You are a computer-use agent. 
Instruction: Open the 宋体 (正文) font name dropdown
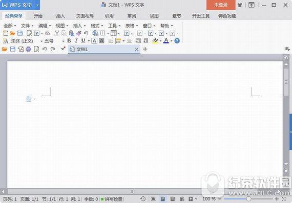[x=41, y=41]
